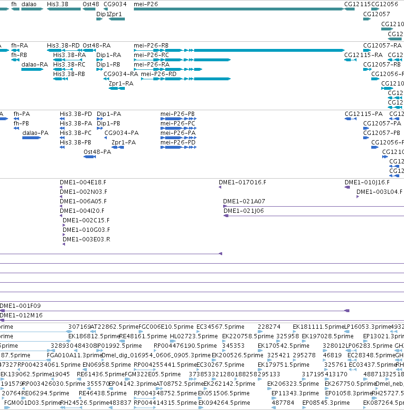Select Zpr1-PA protein label
Image resolution: width=404 pixels, height=410 pixels.
pos(123,143)
